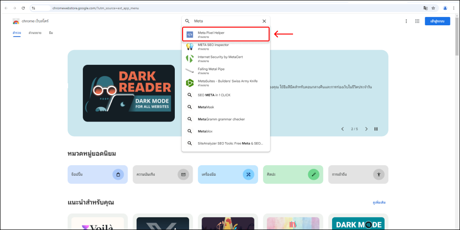
Task: Open the Chrome profile avatar
Action: [445, 8]
